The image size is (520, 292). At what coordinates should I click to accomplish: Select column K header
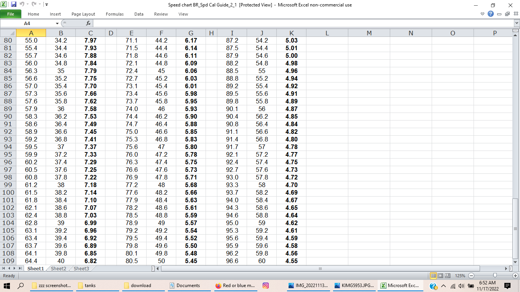292,33
